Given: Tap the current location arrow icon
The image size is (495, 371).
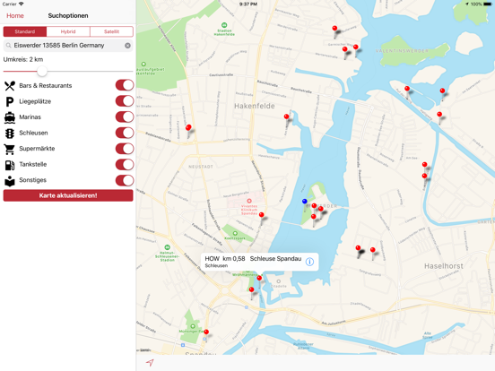Looking at the screenshot, I should click(150, 362).
